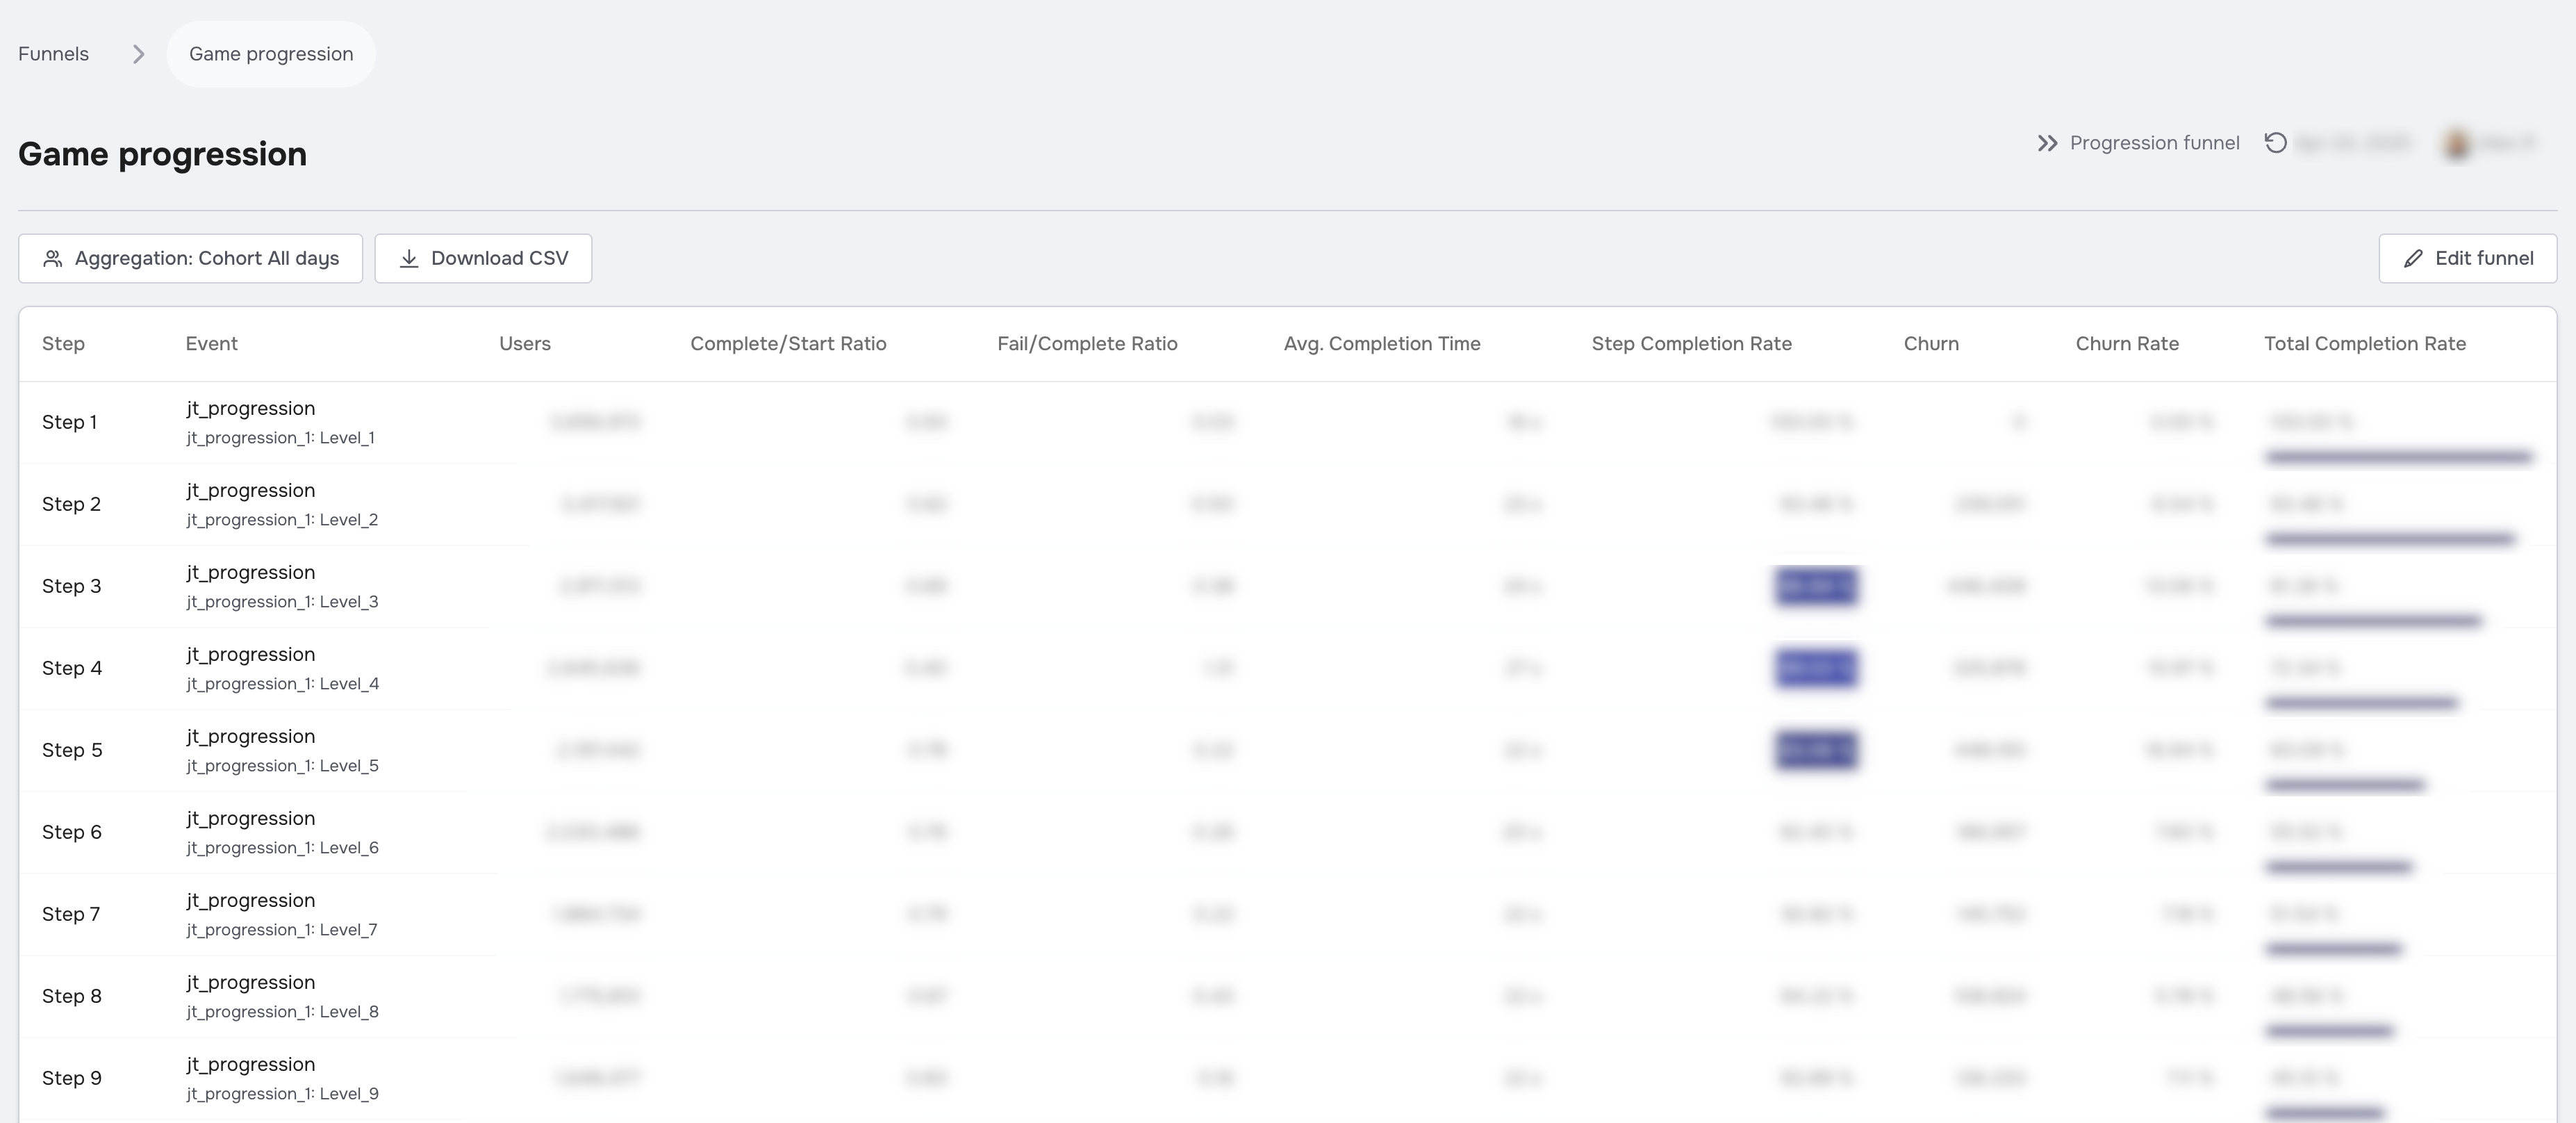Image resolution: width=2576 pixels, height=1123 pixels.
Task: Select the Step 1 row label
Action: (x=69, y=422)
